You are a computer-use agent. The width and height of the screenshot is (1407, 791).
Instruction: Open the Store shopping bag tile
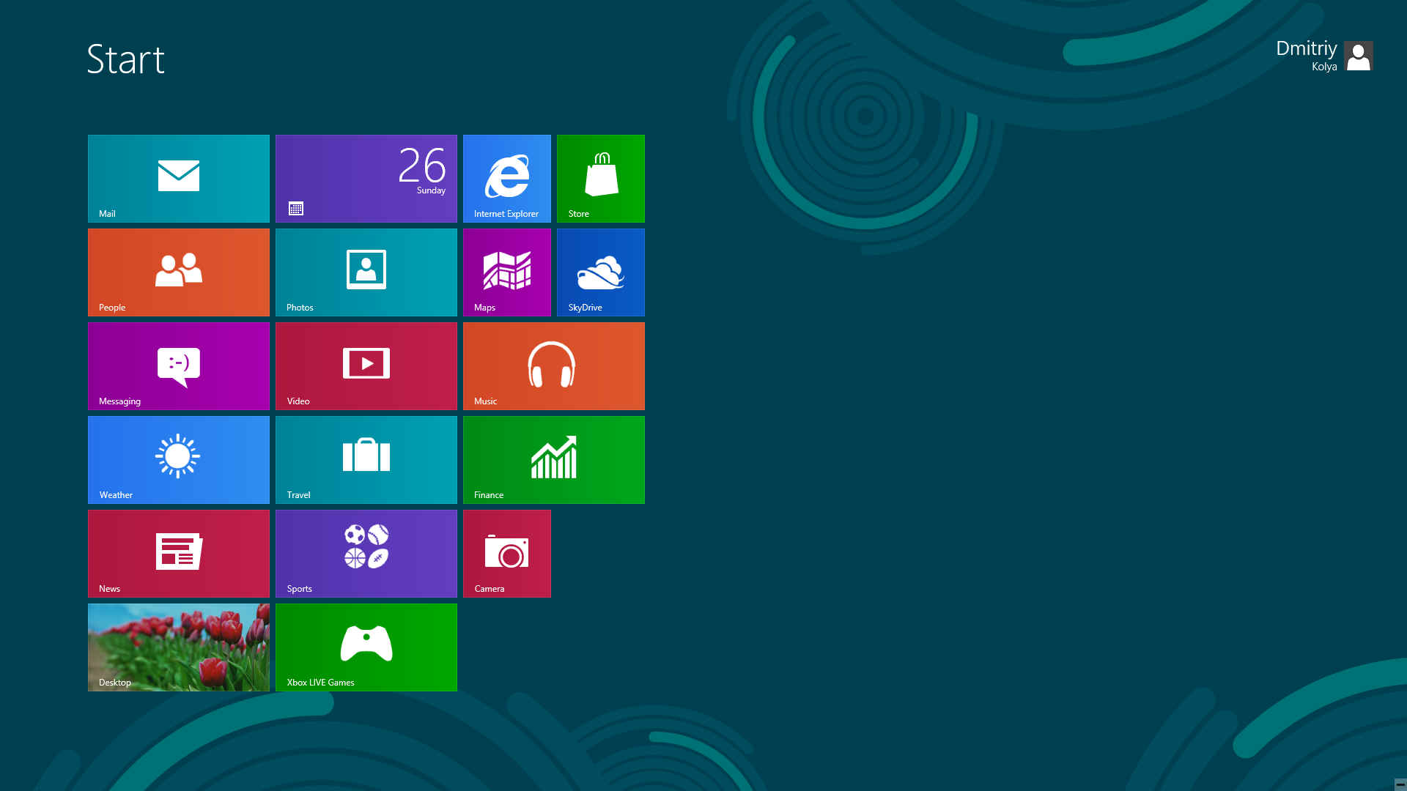click(601, 179)
